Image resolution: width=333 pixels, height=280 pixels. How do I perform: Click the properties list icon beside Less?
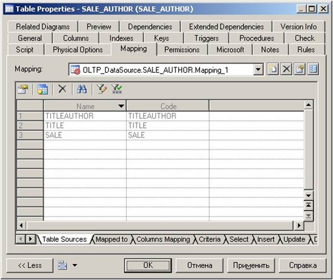click(x=63, y=265)
